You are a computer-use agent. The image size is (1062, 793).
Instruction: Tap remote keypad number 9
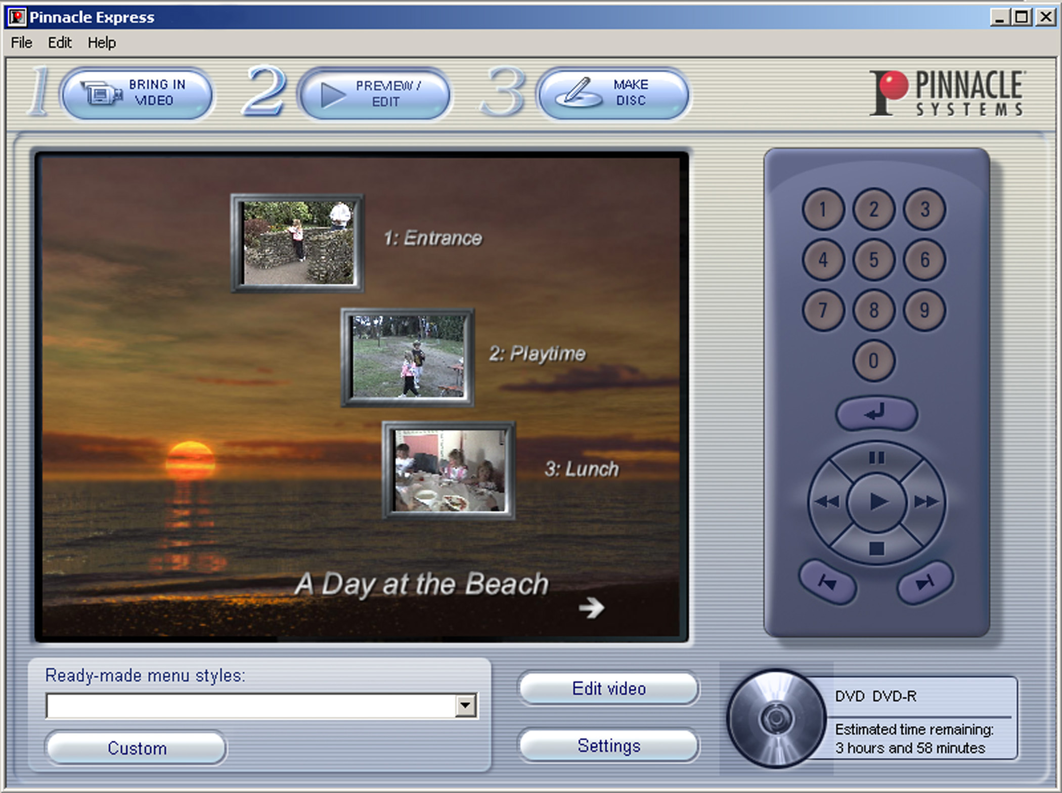click(x=924, y=310)
